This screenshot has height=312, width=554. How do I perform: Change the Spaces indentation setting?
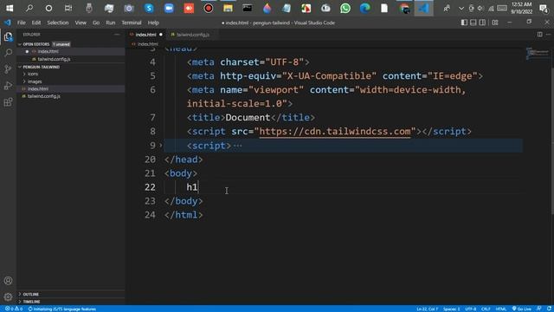point(452,309)
